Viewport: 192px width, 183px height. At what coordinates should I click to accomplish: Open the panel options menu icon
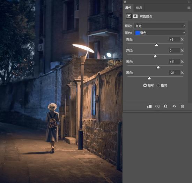189,8
